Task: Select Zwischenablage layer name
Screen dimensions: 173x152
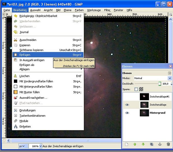Action: 158,105
